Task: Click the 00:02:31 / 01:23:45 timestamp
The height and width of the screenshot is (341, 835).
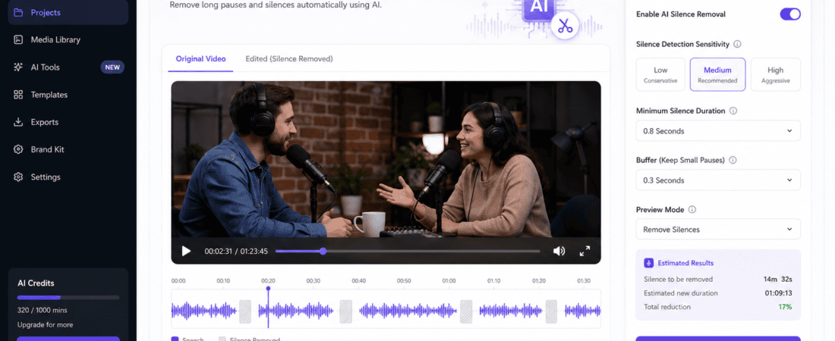Action: [236, 252]
